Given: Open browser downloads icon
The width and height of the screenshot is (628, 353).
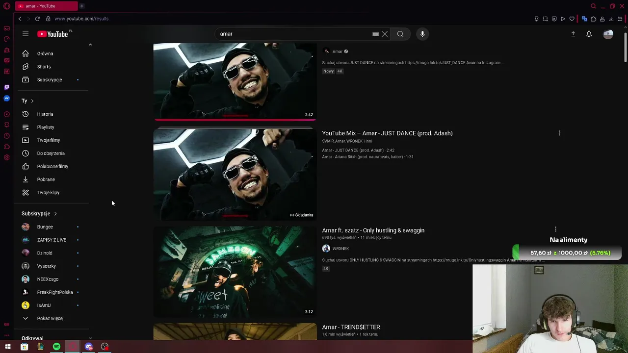Looking at the screenshot, I should pyautogui.click(x=611, y=19).
